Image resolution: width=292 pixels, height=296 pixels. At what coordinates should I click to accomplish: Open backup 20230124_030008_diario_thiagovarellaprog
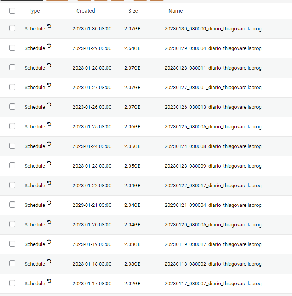click(213, 146)
